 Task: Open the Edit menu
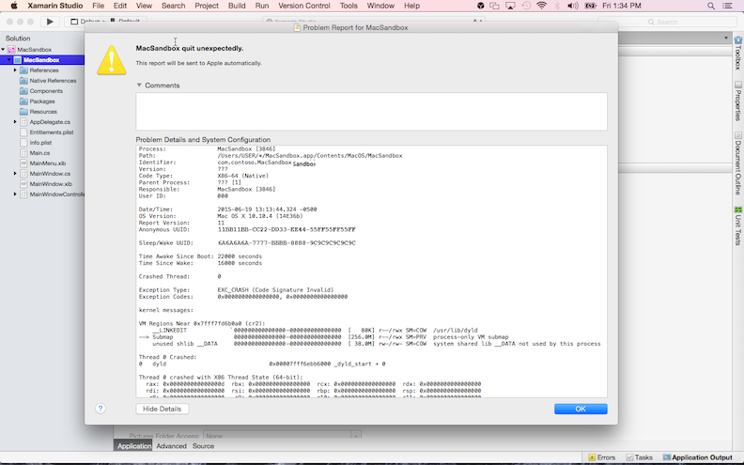pyautogui.click(x=120, y=6)
